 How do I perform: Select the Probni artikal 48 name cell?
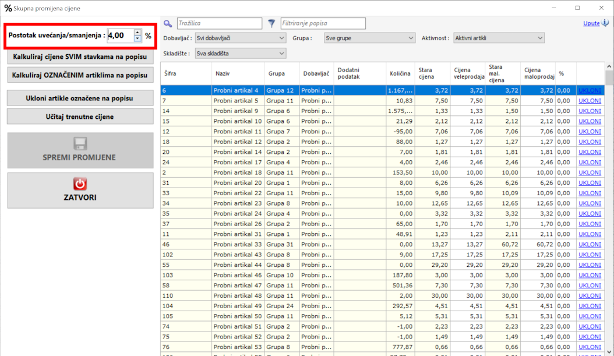coord(238,295)
